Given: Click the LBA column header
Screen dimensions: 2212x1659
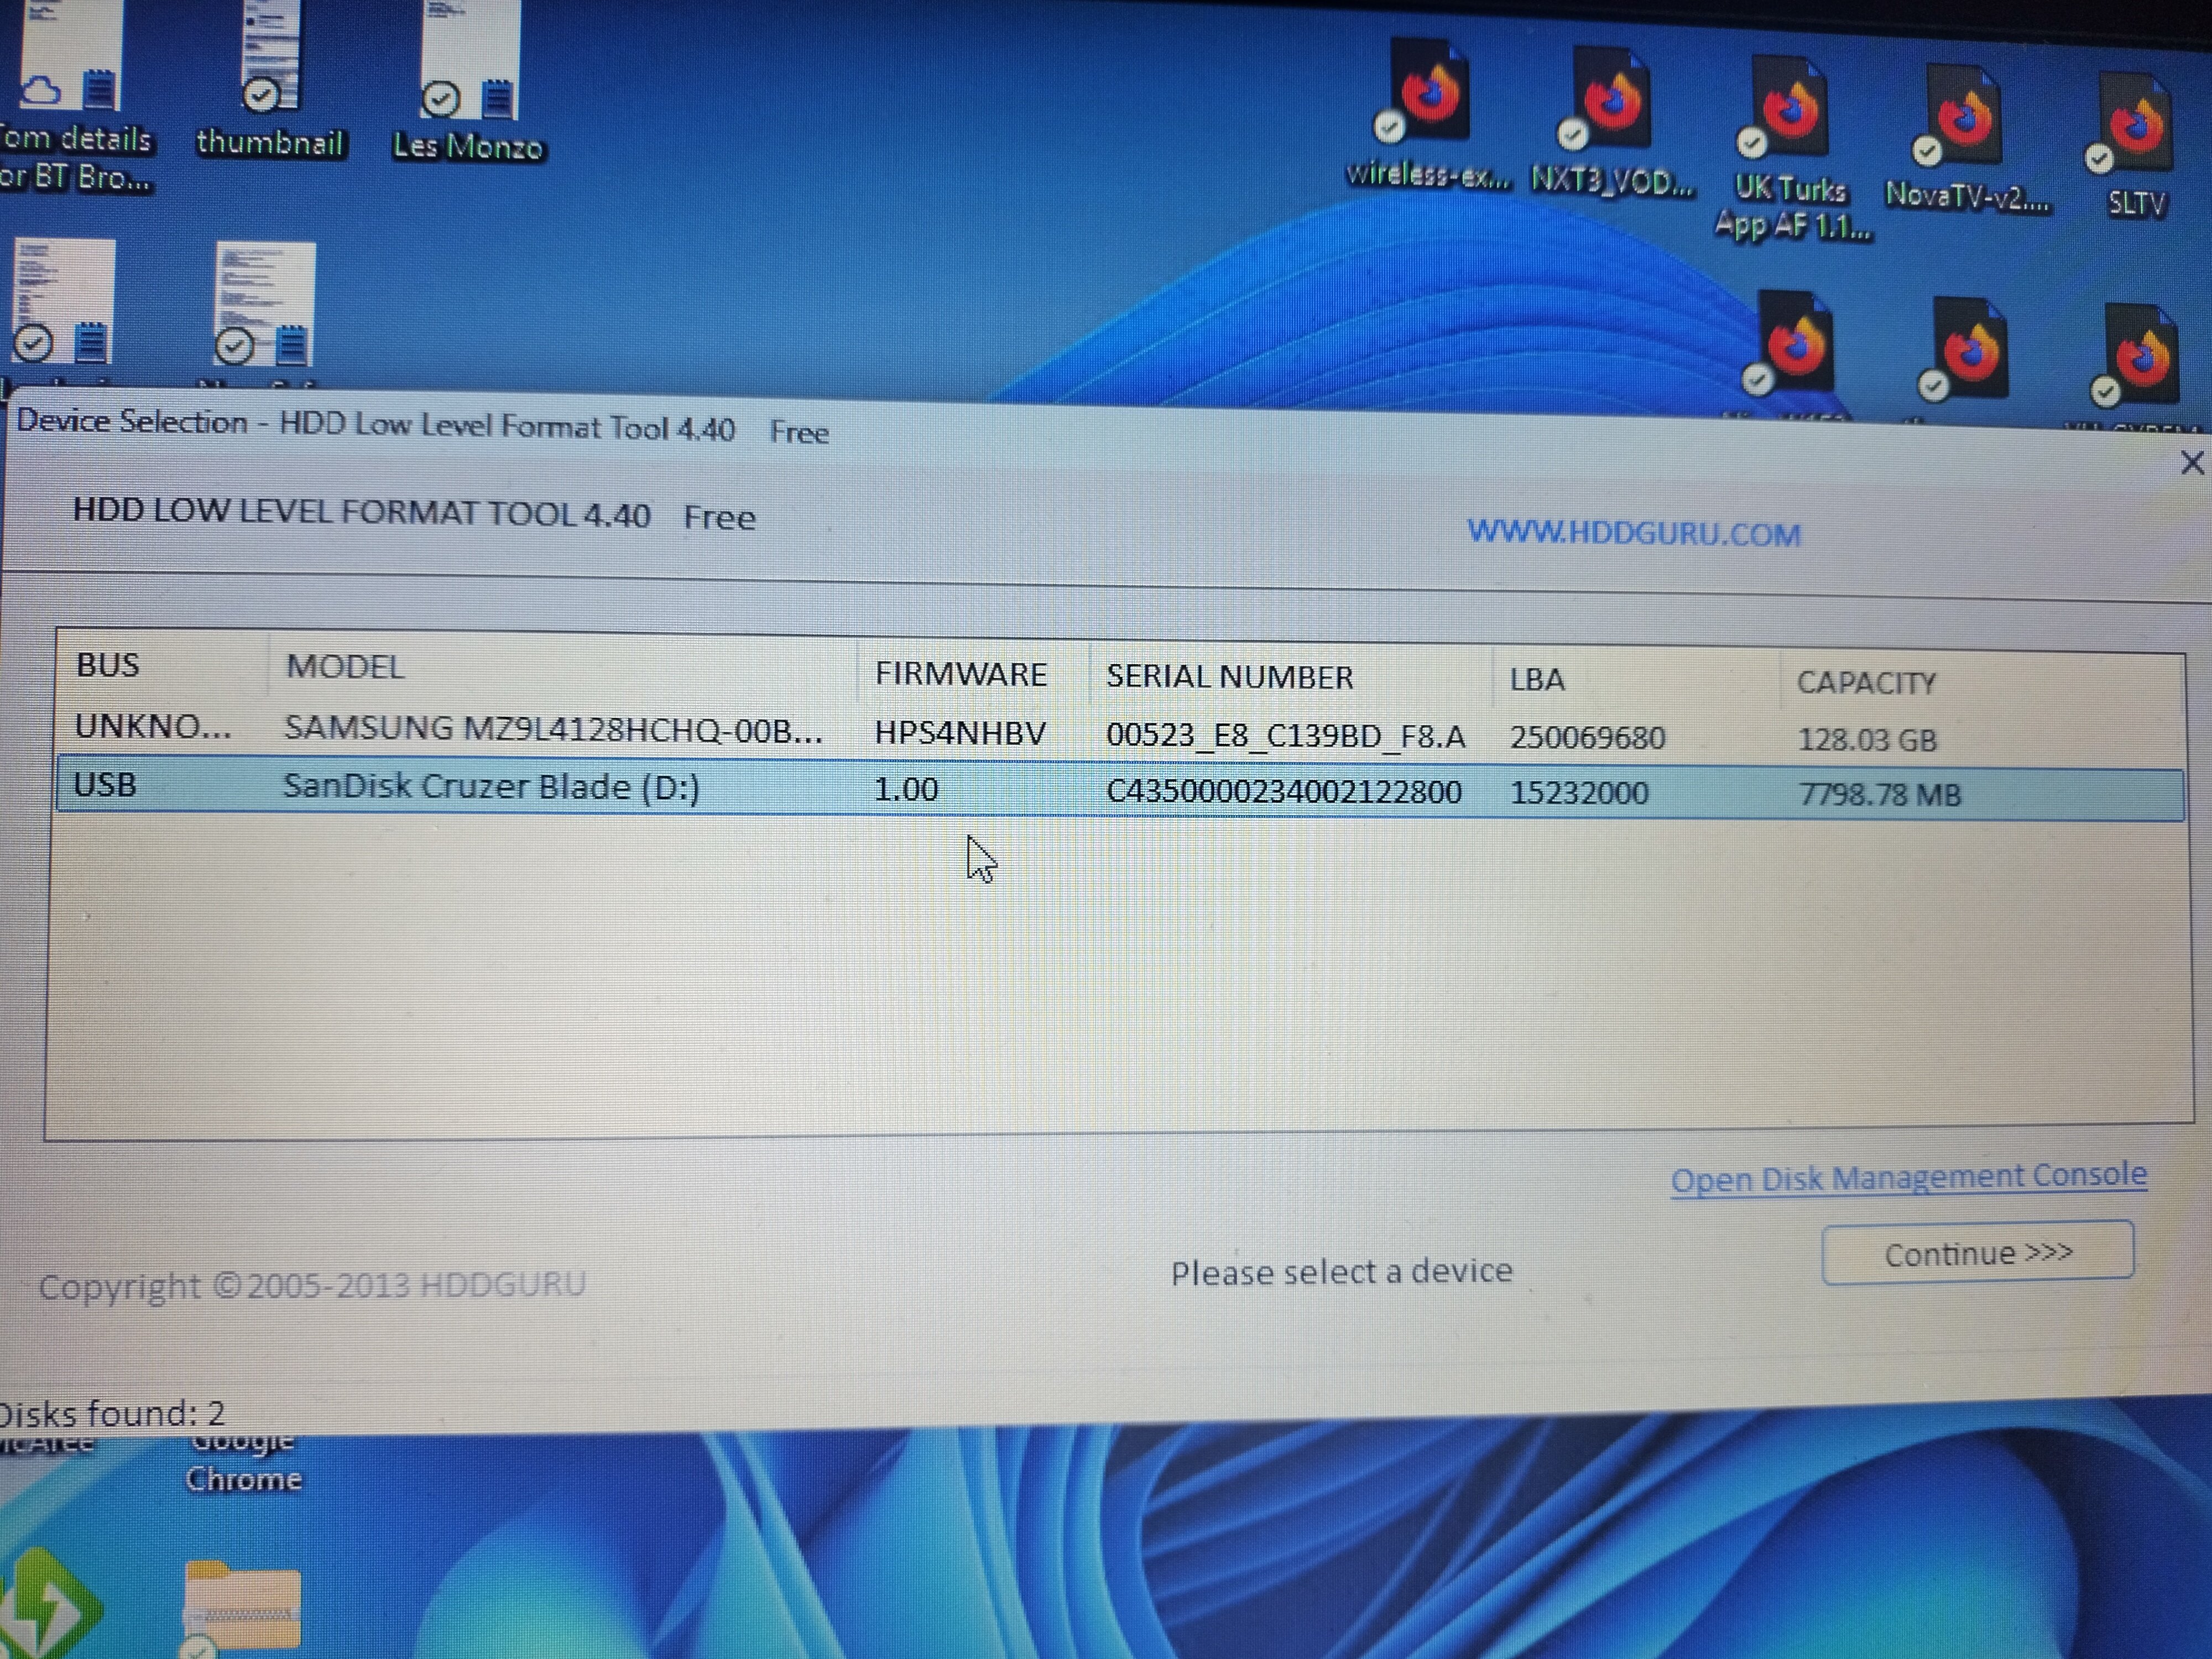Looking at the screenshot, I should (x=1536, y=680).
